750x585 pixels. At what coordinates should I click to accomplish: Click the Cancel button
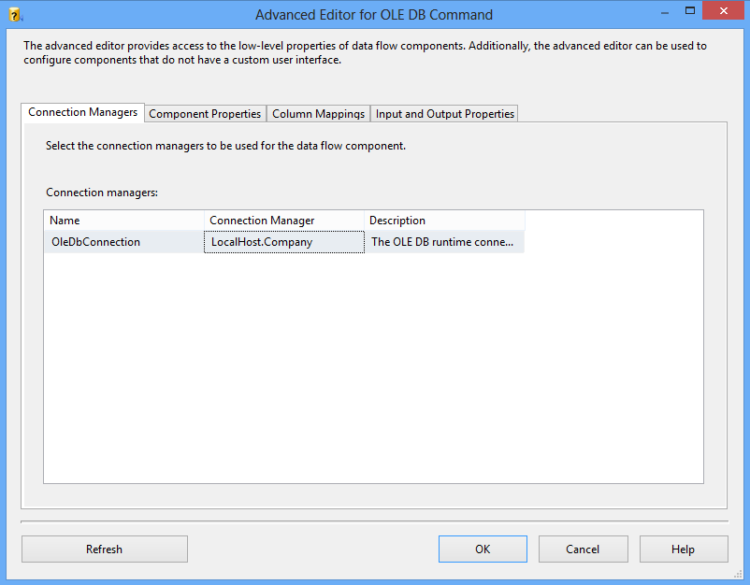click(x=583, y=549)
